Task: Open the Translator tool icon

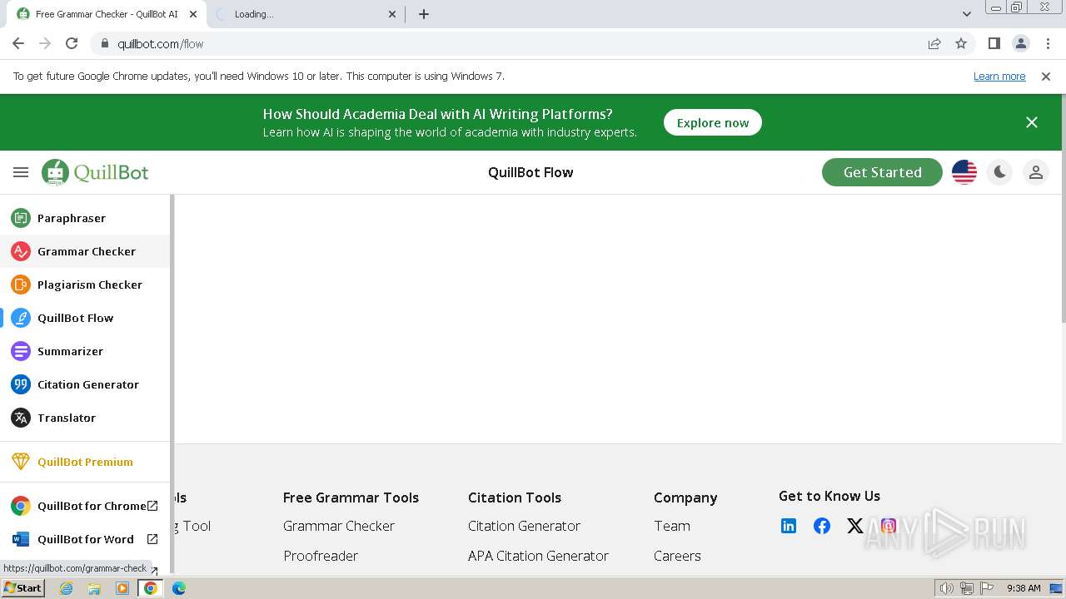Action: 21,418
